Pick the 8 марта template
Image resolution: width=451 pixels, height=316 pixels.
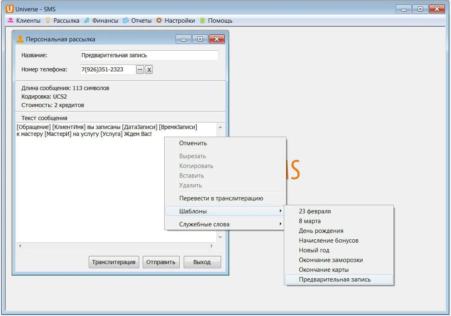click(x=339, y=221)
